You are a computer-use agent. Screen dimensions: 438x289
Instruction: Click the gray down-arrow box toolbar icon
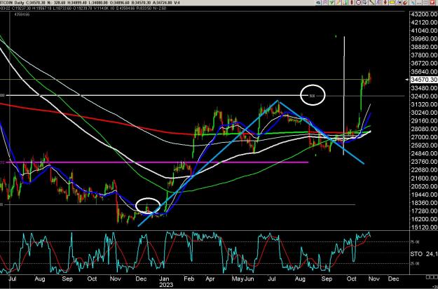click(x=365, y=3)
